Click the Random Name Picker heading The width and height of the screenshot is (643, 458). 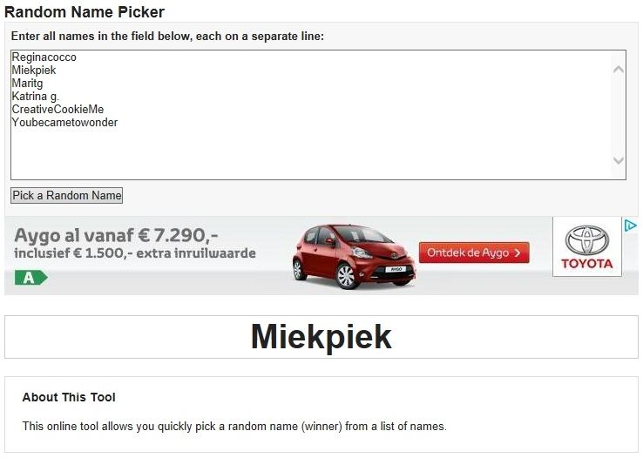(x=85, y=12)
